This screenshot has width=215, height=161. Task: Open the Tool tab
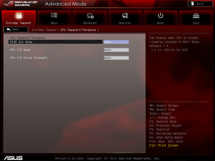[x=196, y=18]
